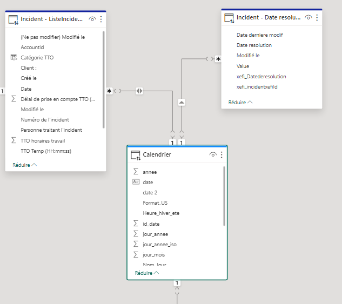
Task: Click the bidirectional cross-filter arrow on relationship line
Action: click(139, 91)
